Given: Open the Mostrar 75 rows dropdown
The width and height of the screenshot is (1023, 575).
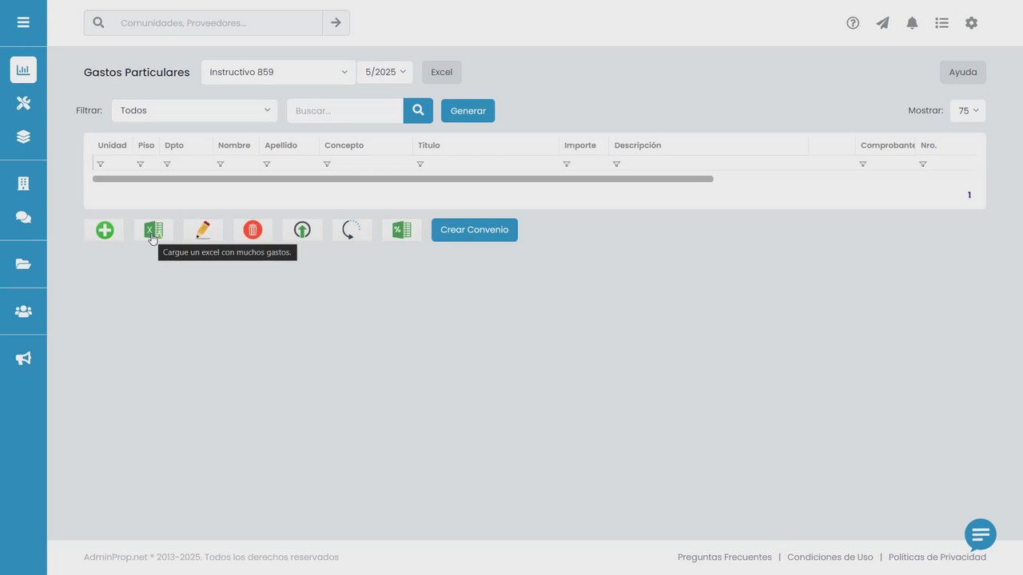Looking at the screenshot, I should [x=968, y=110].
